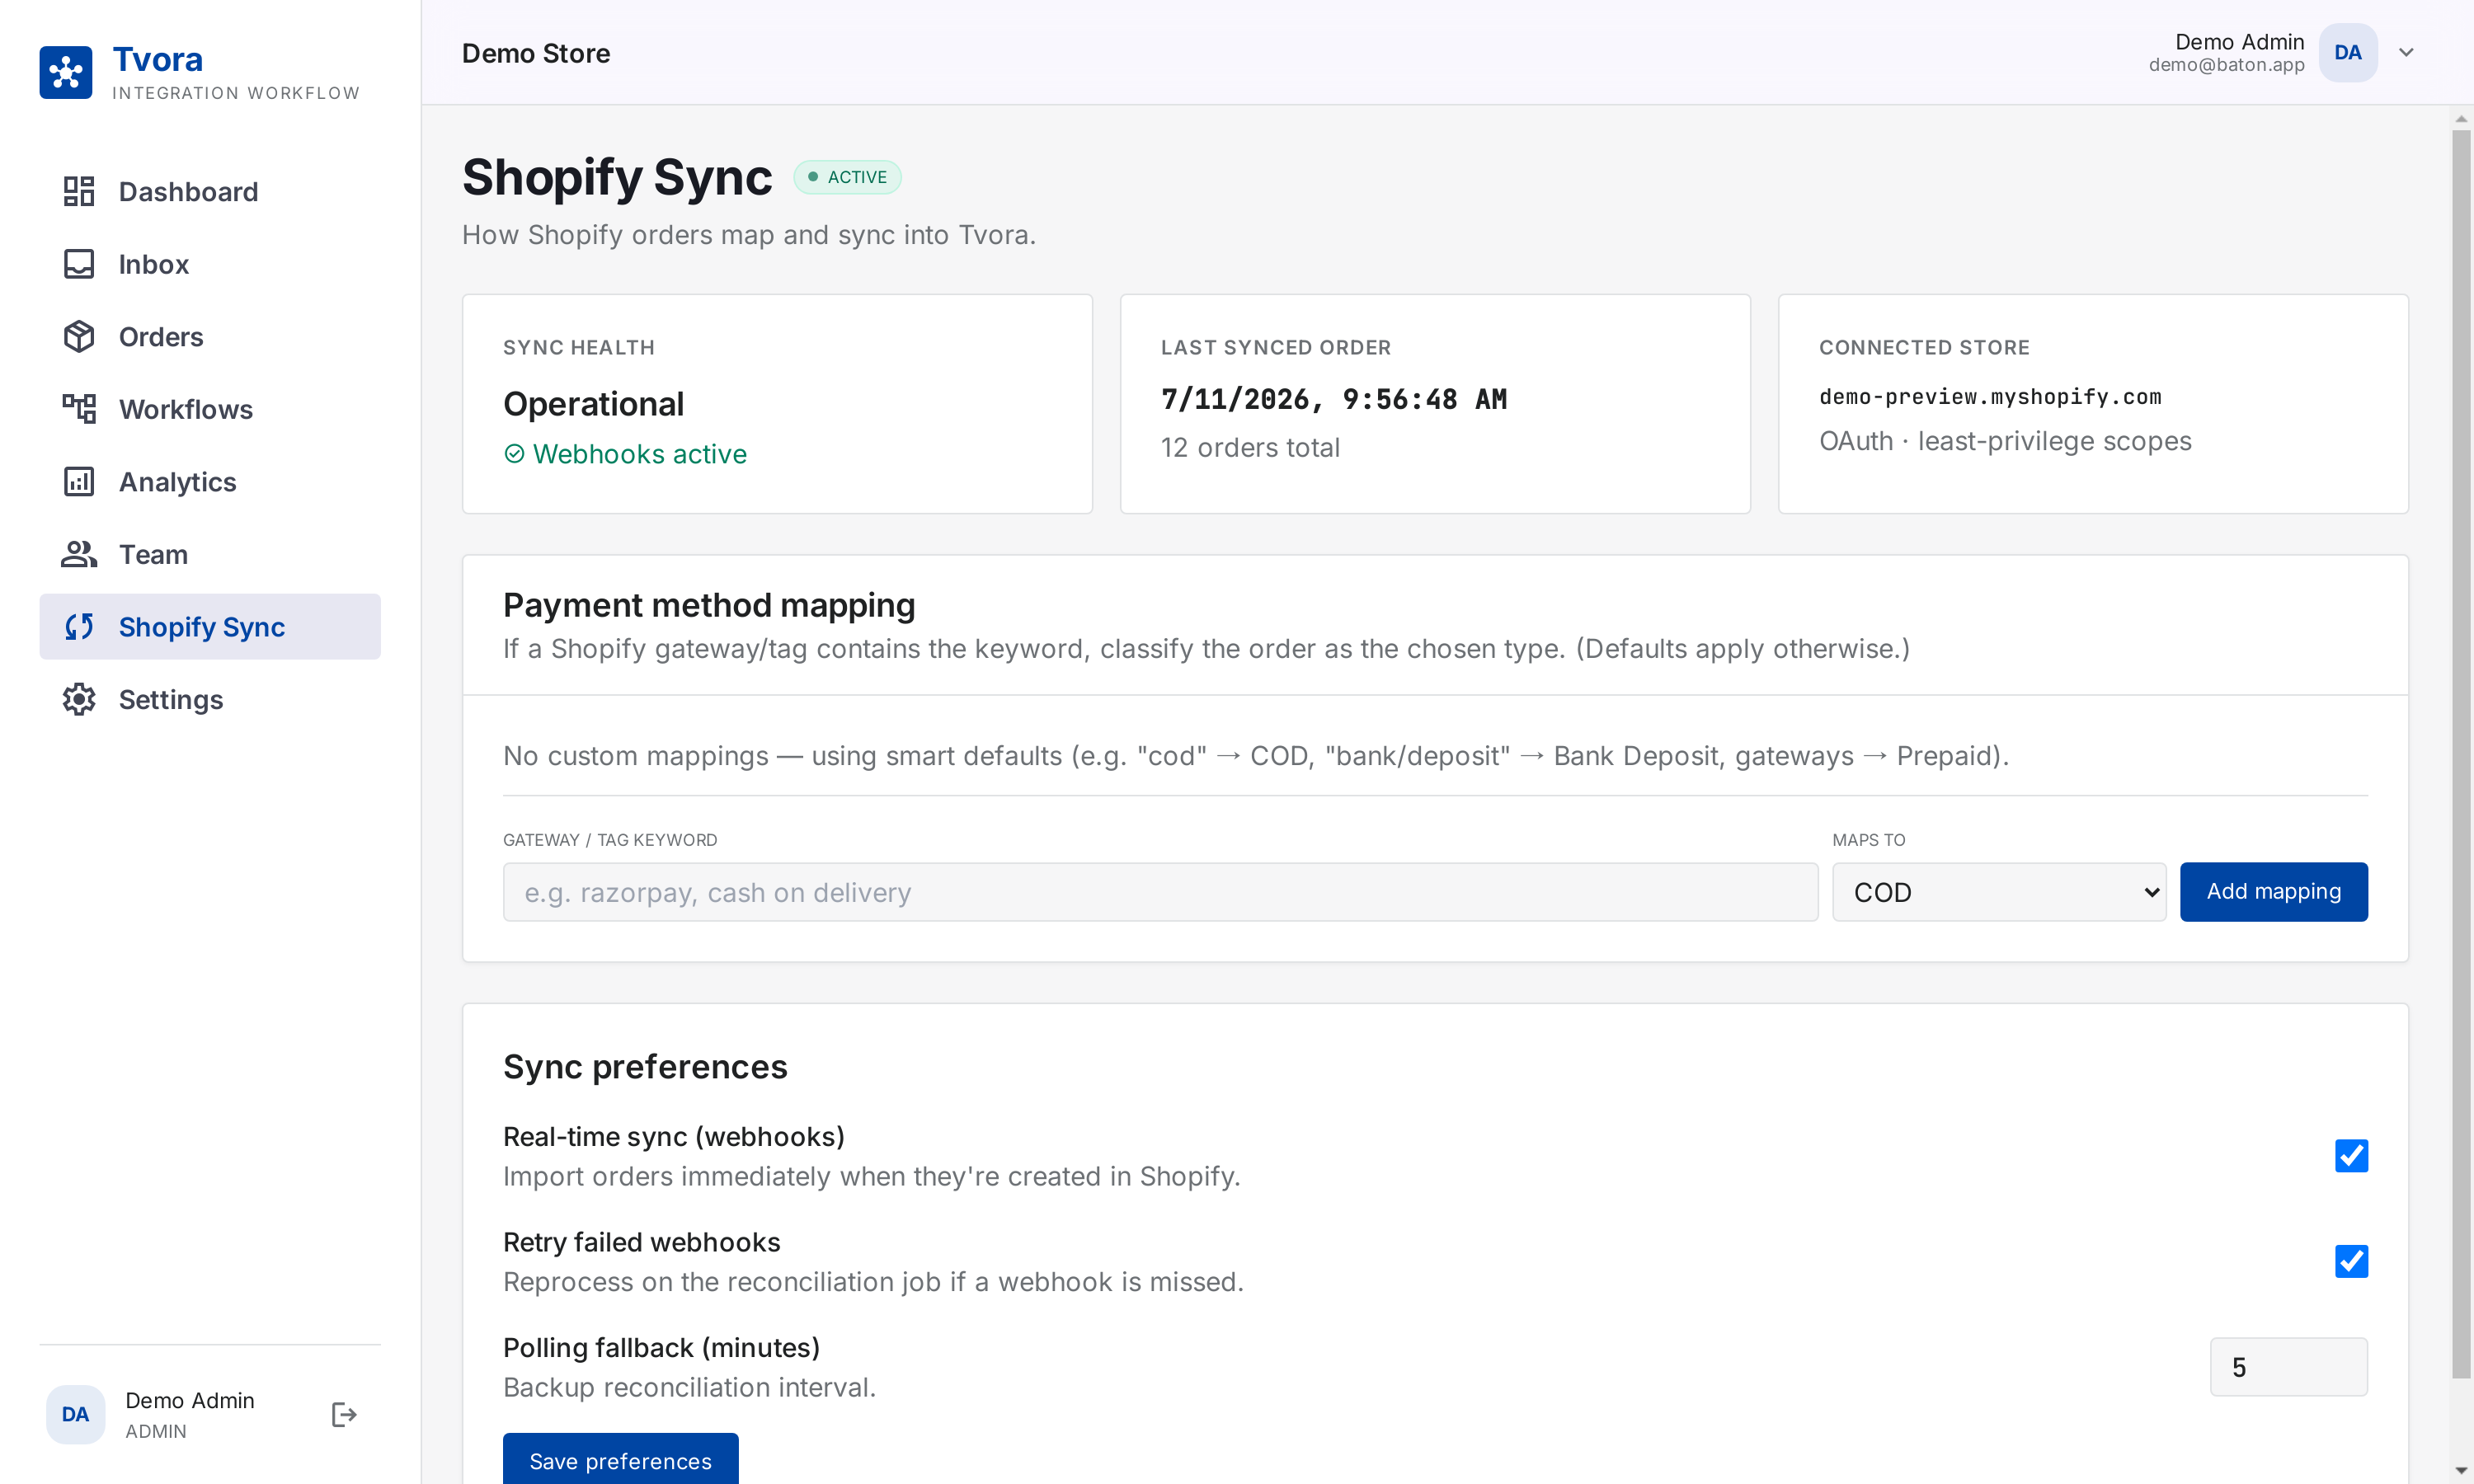Click the Save preferences button

[620, 1460]
